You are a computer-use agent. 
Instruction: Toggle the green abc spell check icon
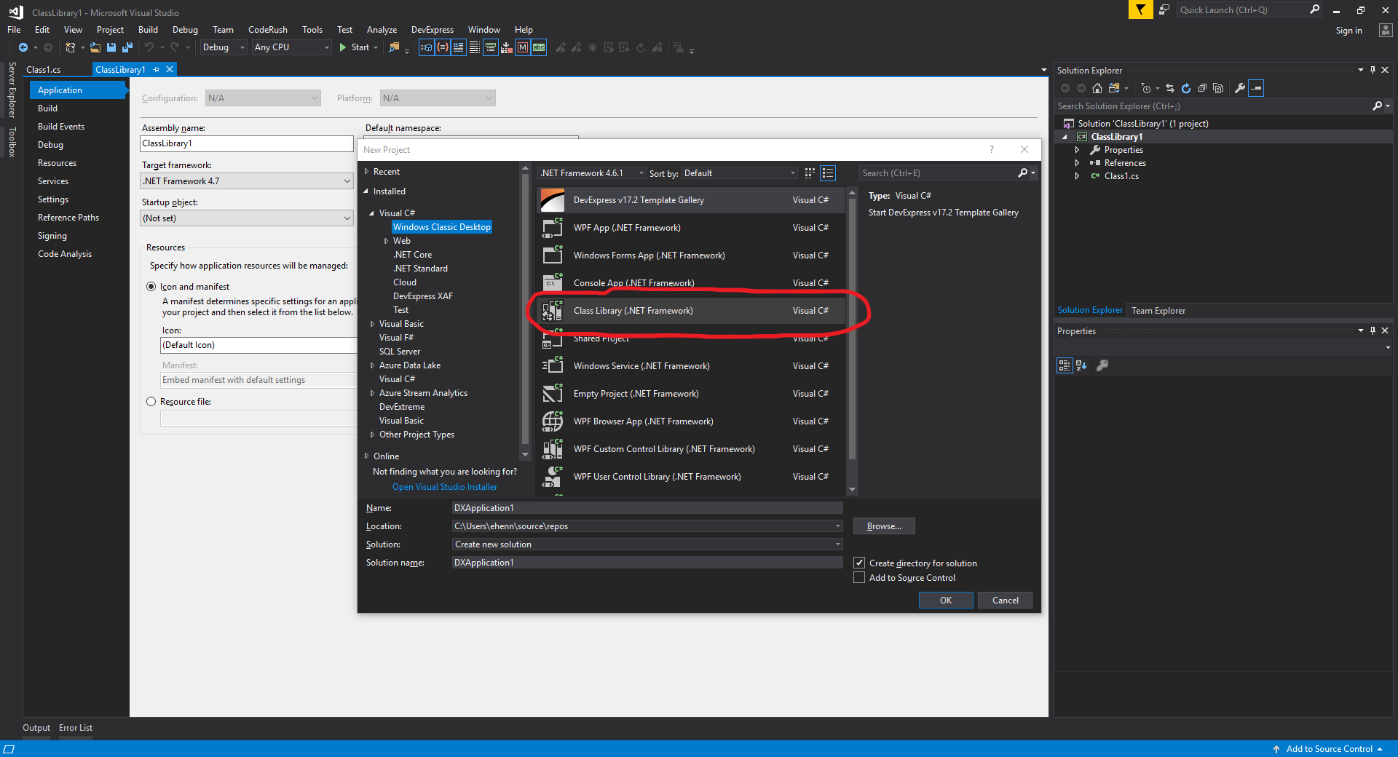539,47
